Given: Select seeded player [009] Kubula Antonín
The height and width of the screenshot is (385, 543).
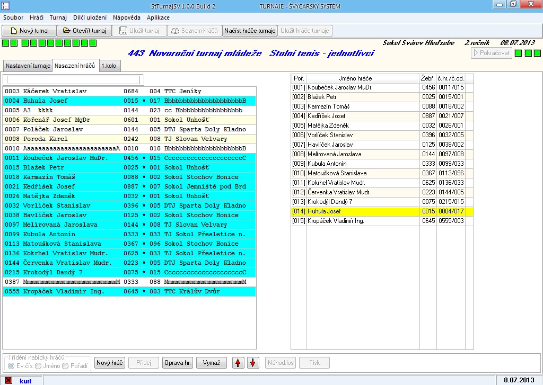Looking at the screenshot, I should coord(382,164).
